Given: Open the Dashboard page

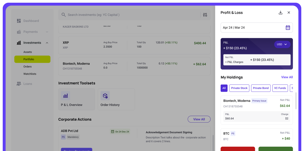Looking at the screenshot, I should pos(31,21).
